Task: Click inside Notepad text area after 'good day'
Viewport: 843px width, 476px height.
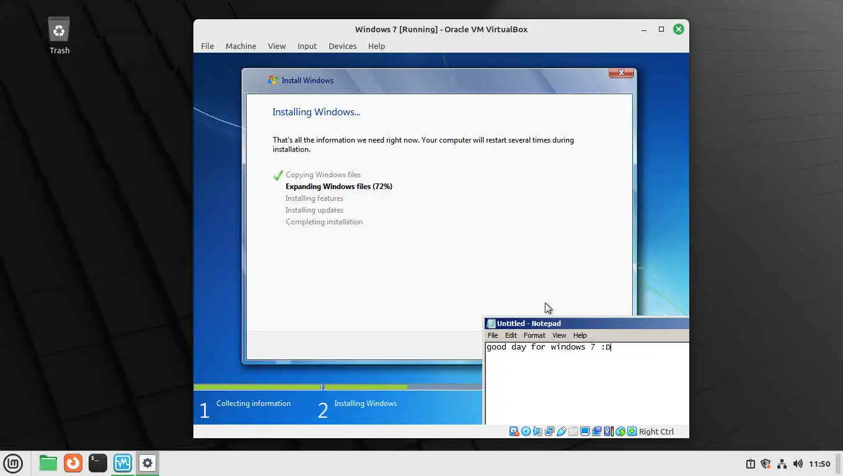Action: [x=528, y=347]
